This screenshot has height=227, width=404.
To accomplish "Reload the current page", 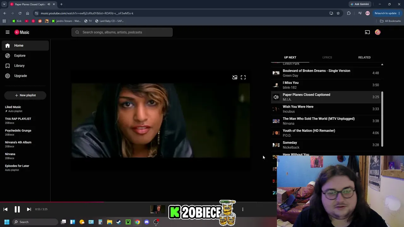I will pyautogui.click(x=20, y=13).
